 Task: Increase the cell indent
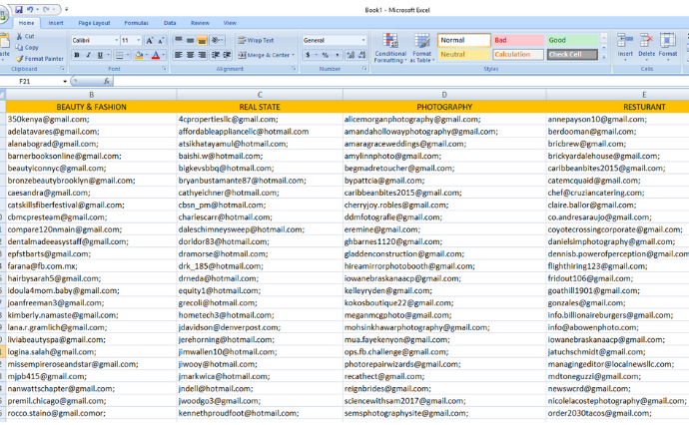tap(227, 55)
